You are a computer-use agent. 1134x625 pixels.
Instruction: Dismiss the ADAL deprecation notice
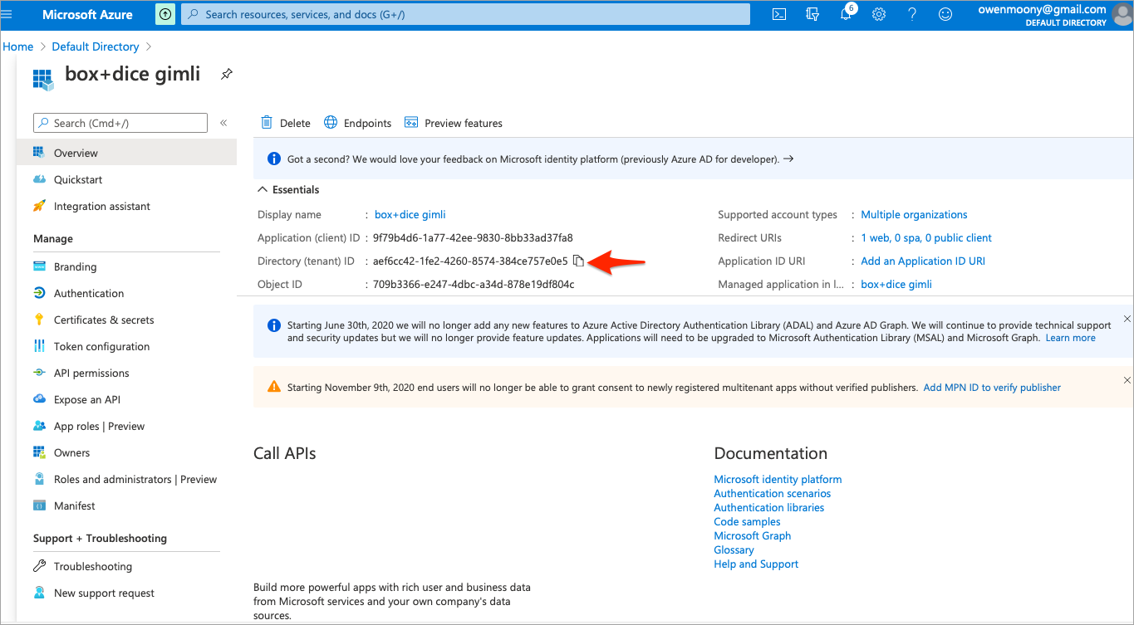point(1127,319)
